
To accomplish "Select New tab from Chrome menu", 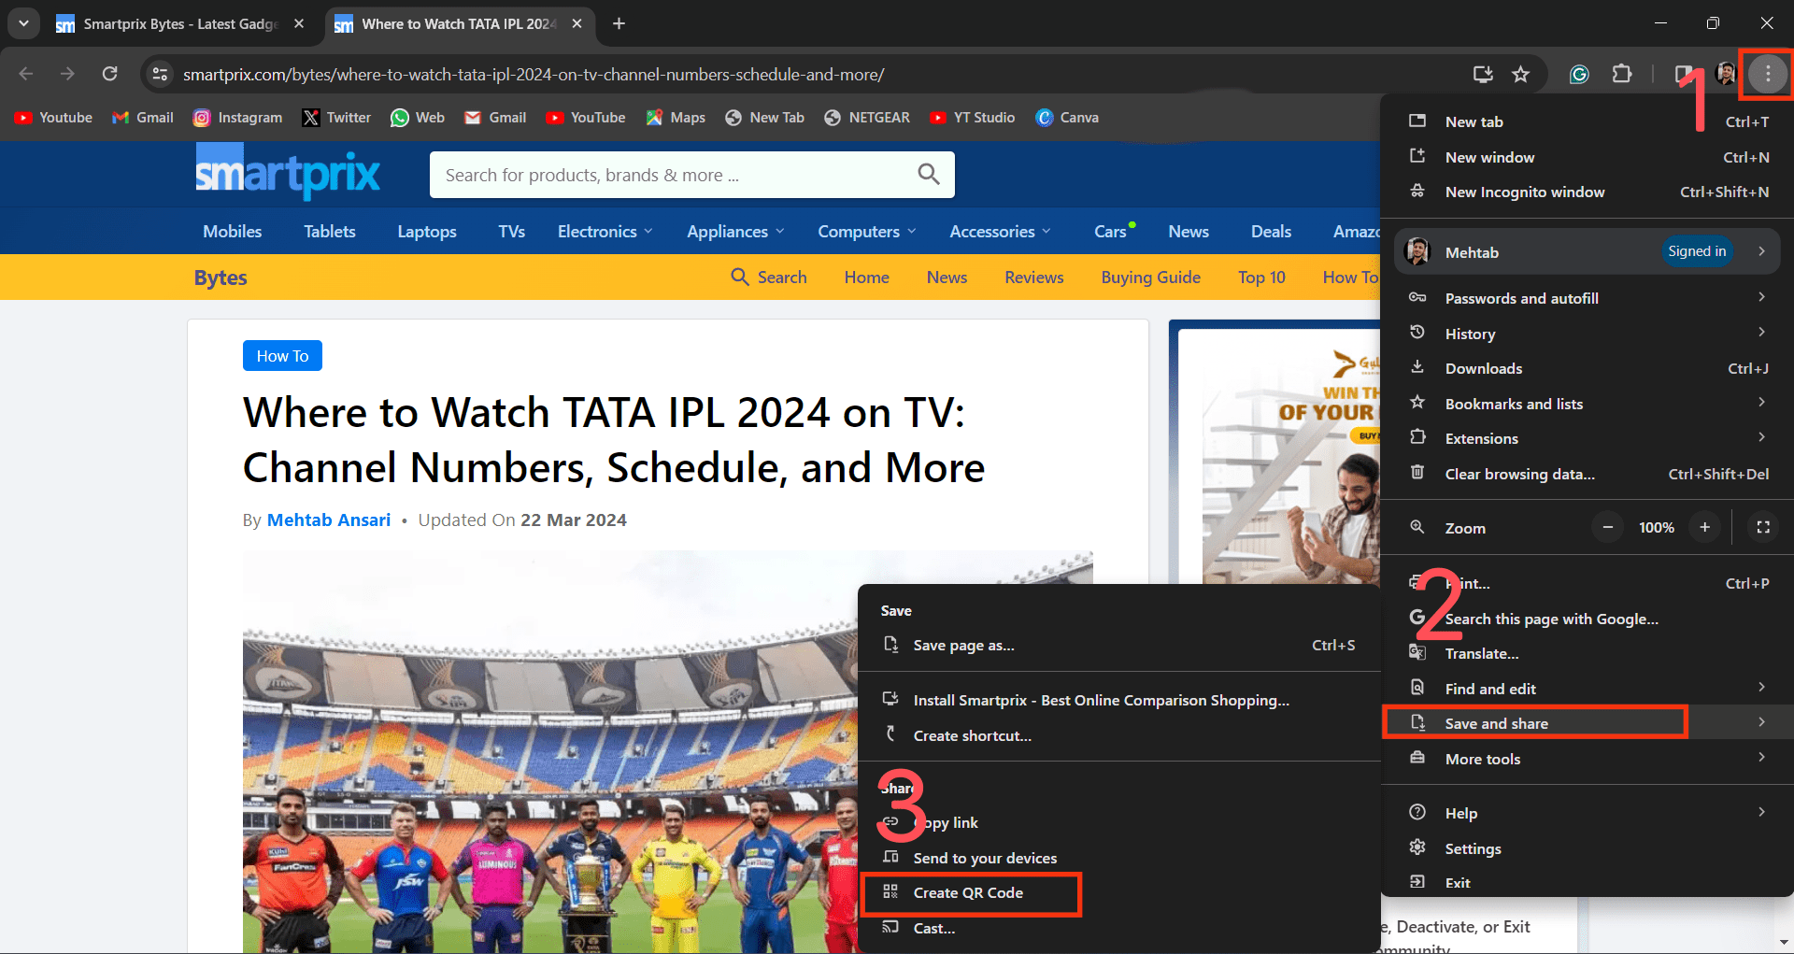I will tap(1588, 121).
